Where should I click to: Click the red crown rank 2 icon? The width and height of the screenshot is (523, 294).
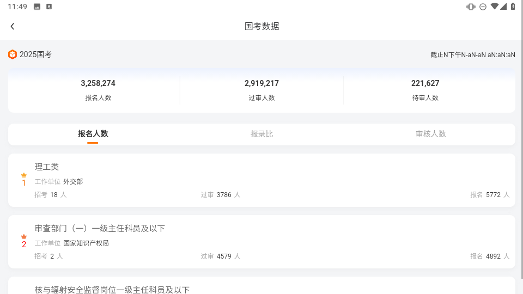click(23, 237)
